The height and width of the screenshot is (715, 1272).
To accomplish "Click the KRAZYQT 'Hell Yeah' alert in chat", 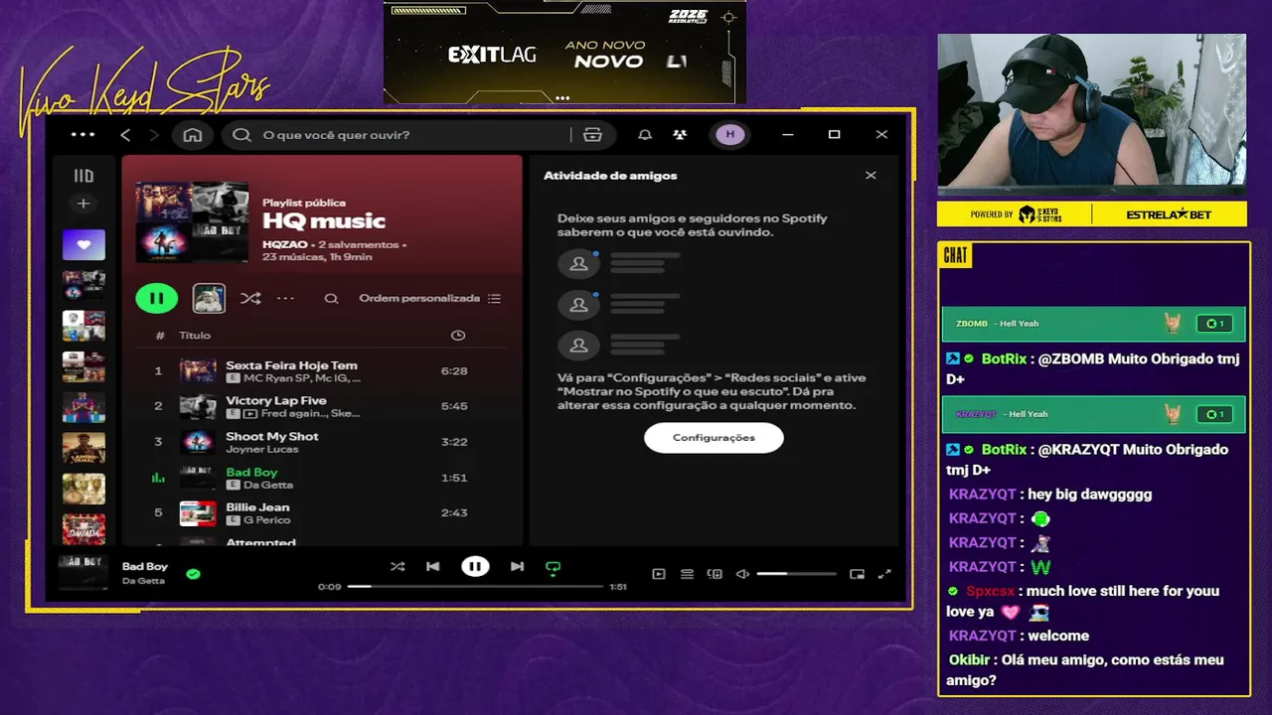I will (x=1093, y=414).
